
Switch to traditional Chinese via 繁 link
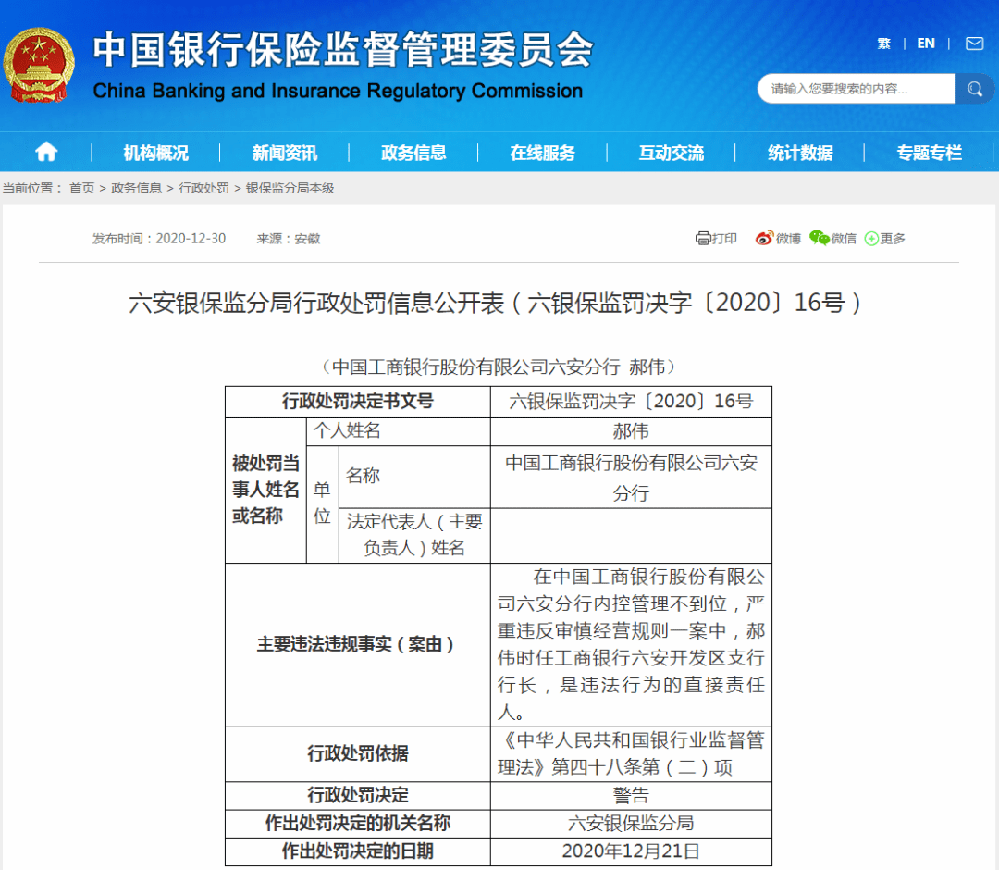[884, 43]
